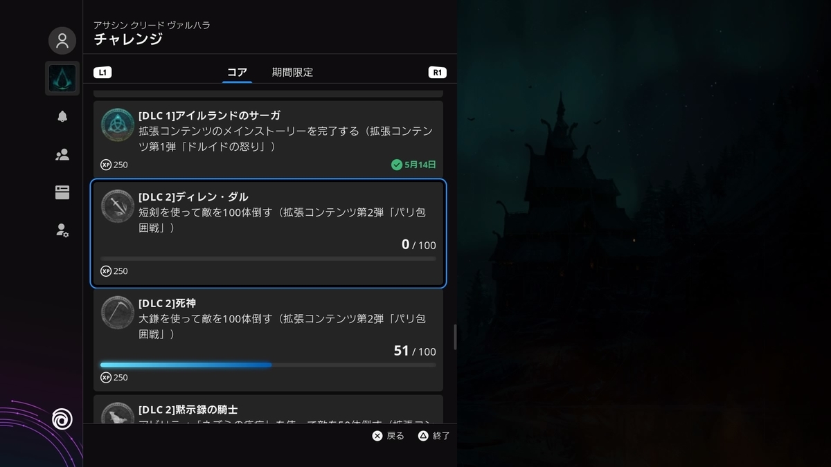The width and height of the screenshot is (831, 467).
Task: Click the 戻る back label
Action: tap(395, 436)
